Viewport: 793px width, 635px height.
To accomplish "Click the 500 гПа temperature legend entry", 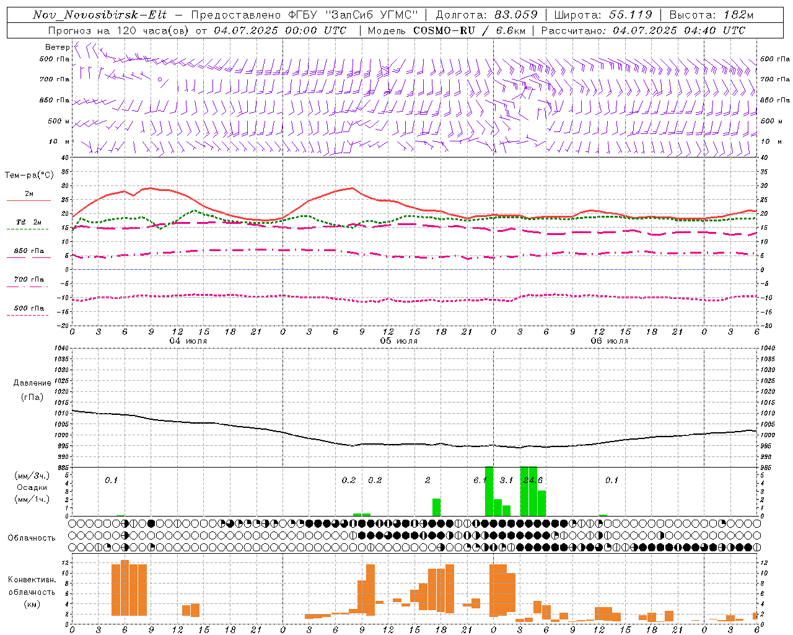I will pyautogui.click(x=29, y=308).
